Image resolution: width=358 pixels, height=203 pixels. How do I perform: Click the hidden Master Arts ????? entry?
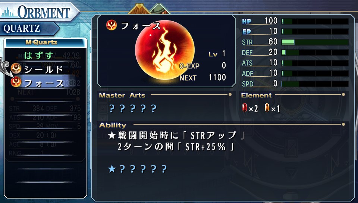pos(133,109)
